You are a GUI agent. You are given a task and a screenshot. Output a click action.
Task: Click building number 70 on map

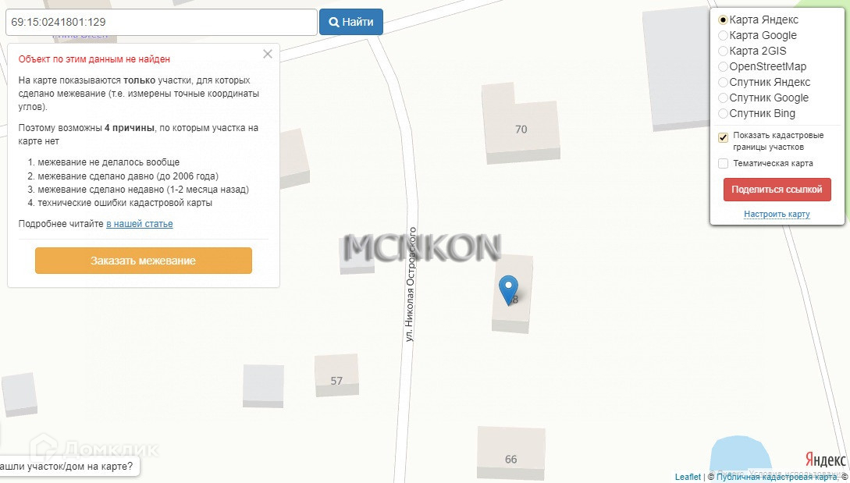[521, 129]
